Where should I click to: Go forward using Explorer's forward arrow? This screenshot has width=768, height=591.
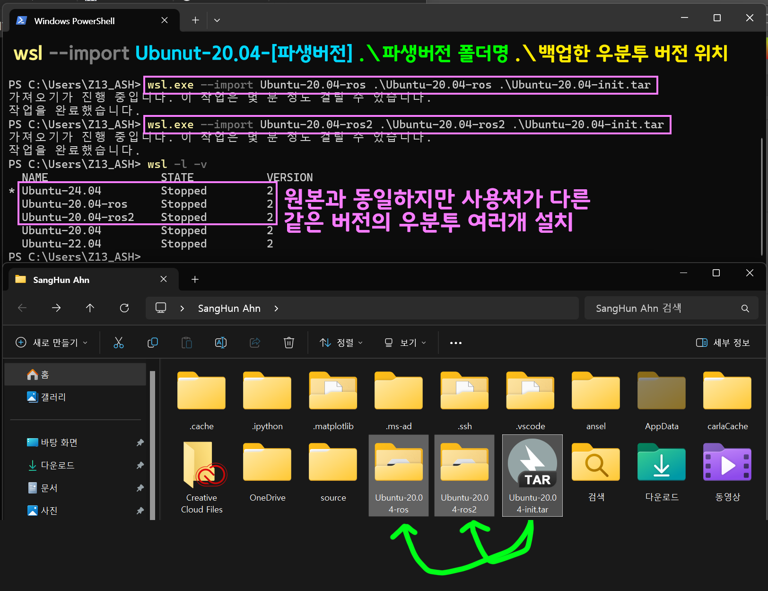coord(56,308)
